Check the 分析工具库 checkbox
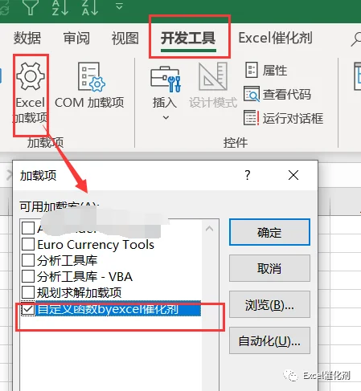The height and width of the screenshot is (391, 361). (28, 260)
